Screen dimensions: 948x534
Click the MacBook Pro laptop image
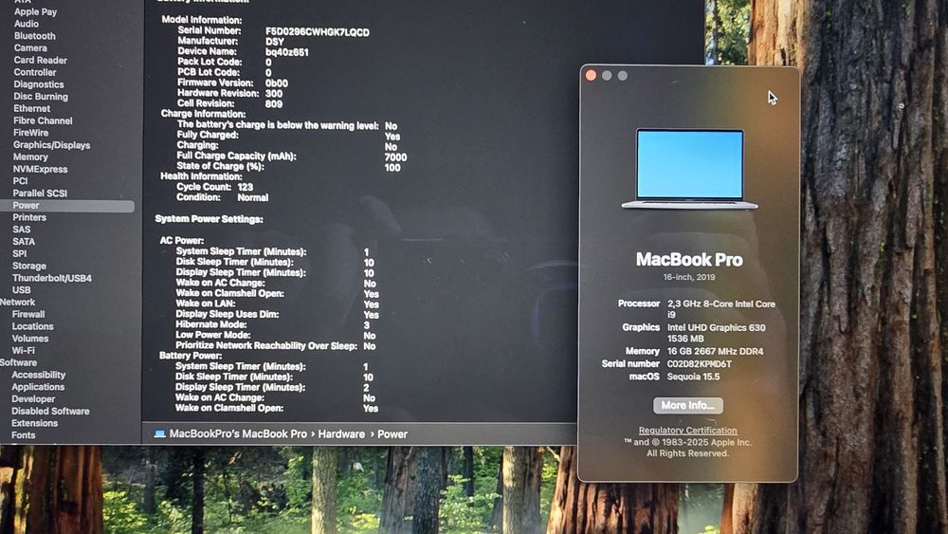tap(690, 169)
